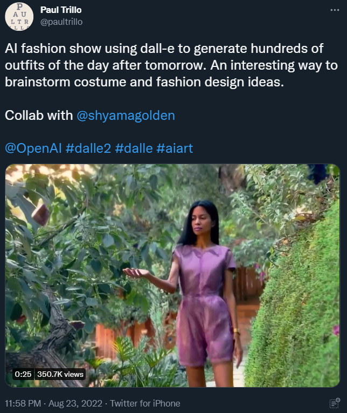Click the 0:25 video duration badge
Image resolution: width=347 pixels, height=413 pixels.
(x=22, y=374)
